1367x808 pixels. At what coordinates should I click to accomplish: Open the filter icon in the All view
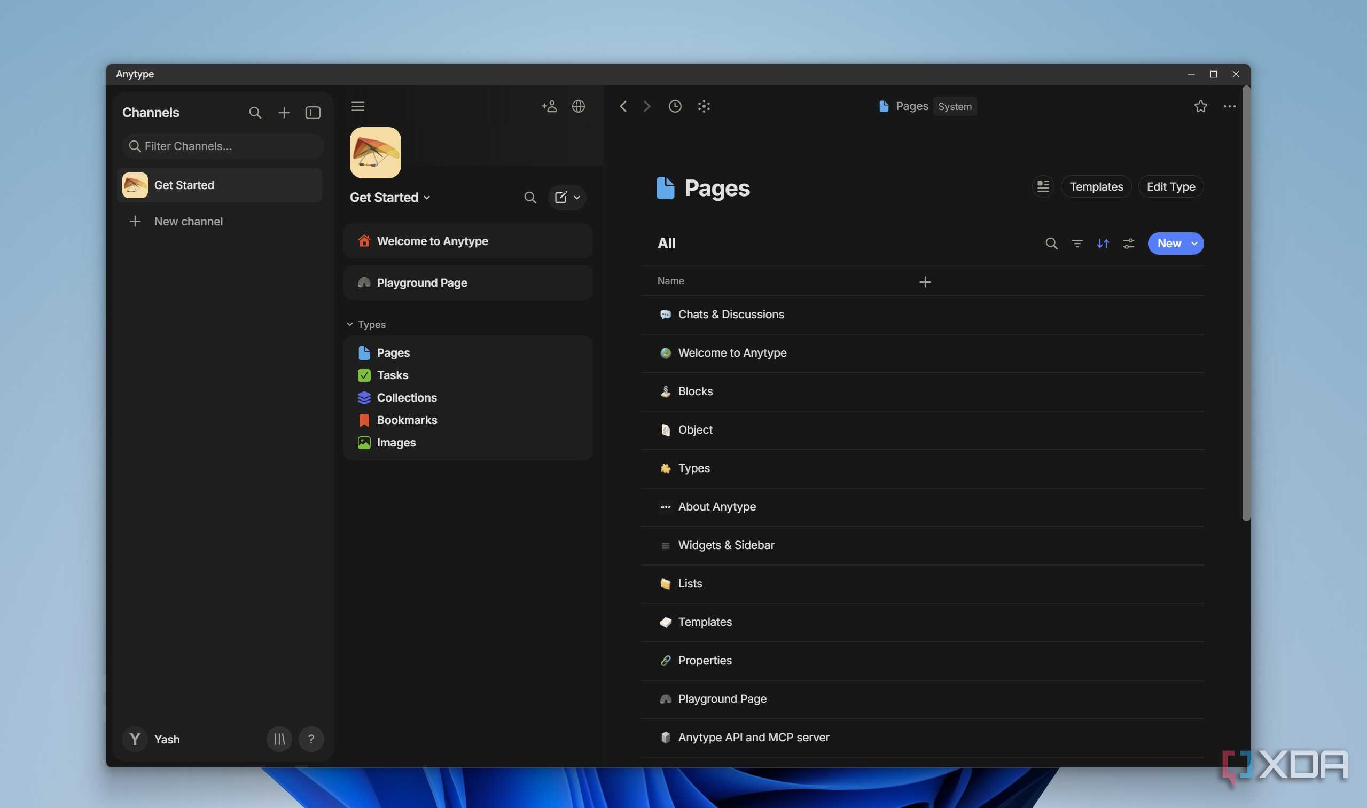click(x=1077, y=244)
